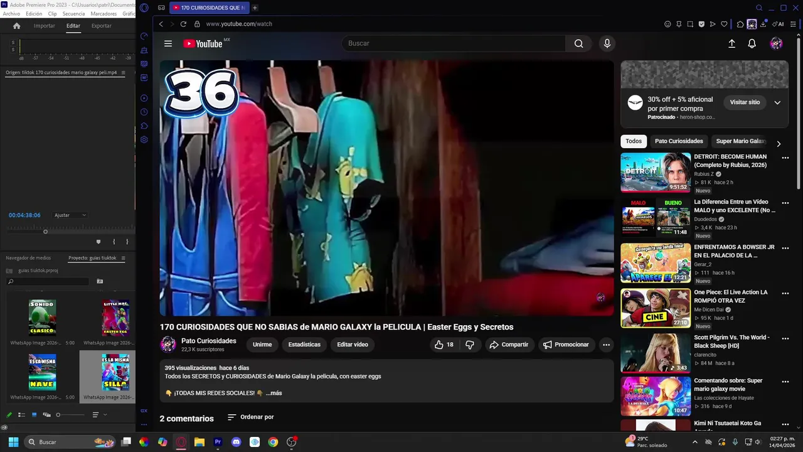The height and width of the screenshot is (452, 803).
Task: Click Premiere thumbnail size zoom slider
Action: 70,415
